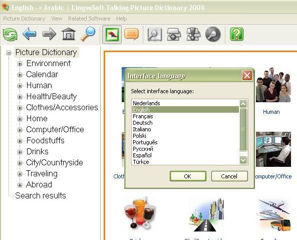Open the home building icon
Viewport: 297px width, 240px height.
tap(69, 34)
